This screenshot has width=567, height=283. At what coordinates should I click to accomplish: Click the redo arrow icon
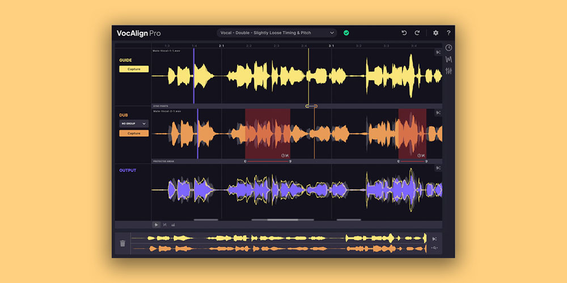(417, 33)
